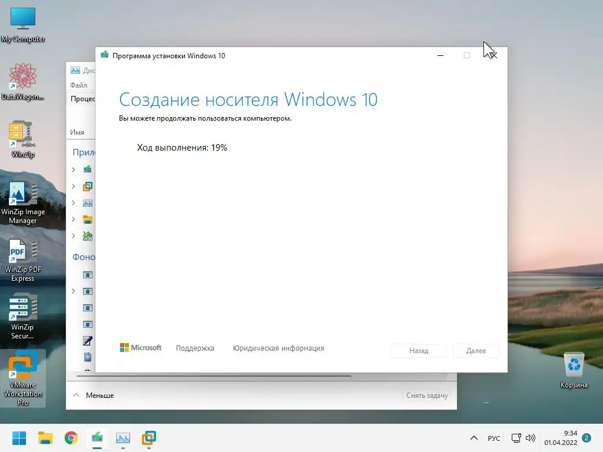Open the Файл menu in Task Manager
The image size is (603, 452).
[x=78, y=85]
